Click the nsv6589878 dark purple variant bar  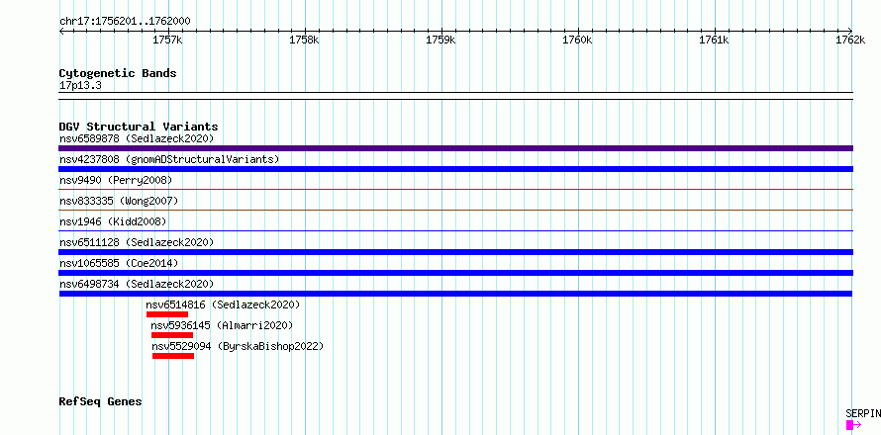pyautogui.click(x=455, y=148)
